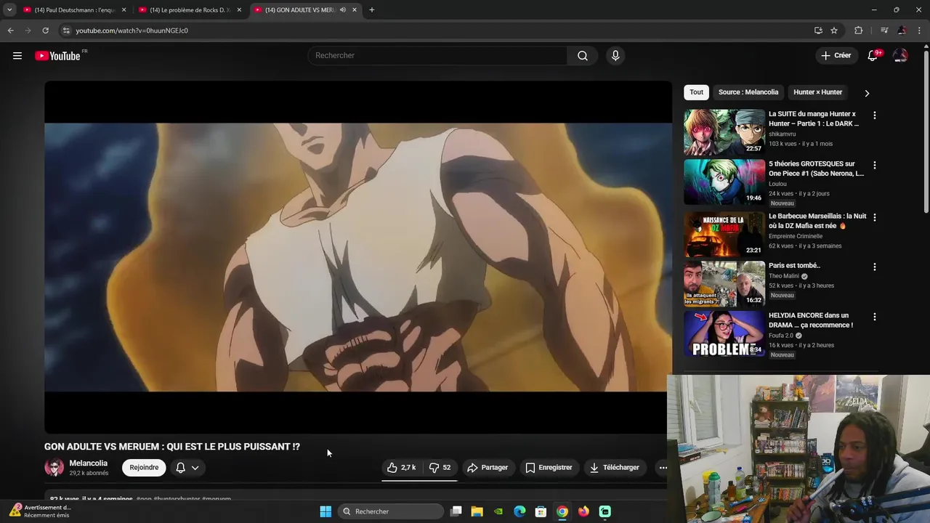
Task: Bookmark this page with the star icon
Action: point(834,31)
